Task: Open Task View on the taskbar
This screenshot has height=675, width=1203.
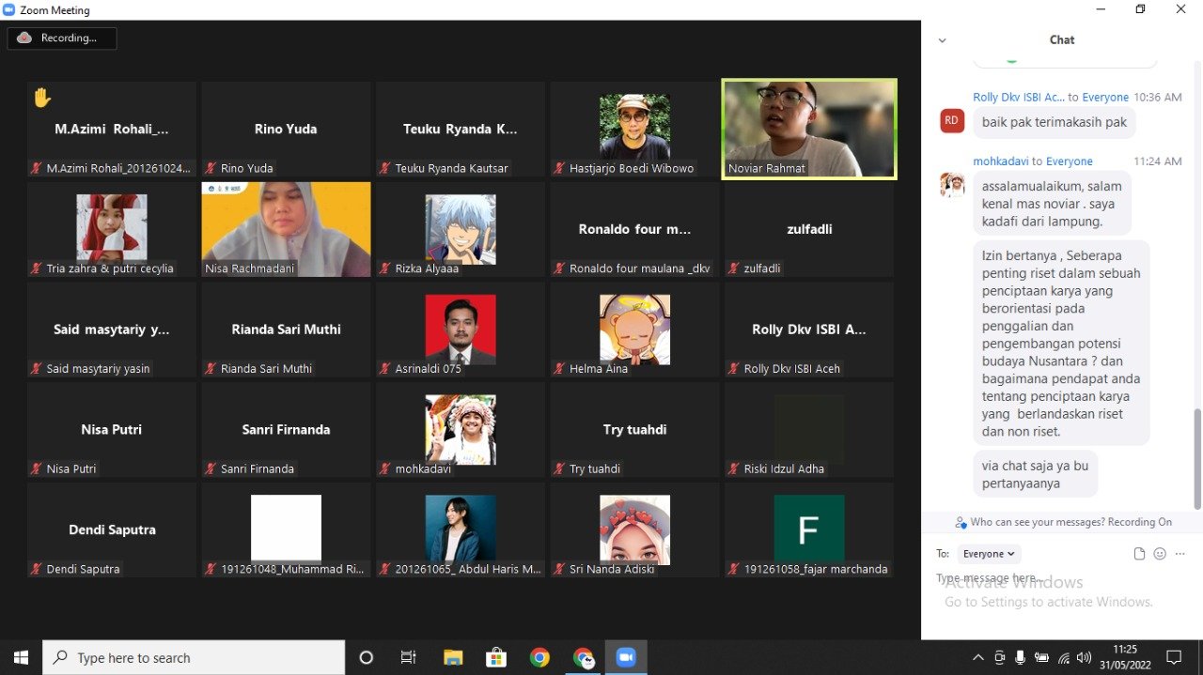Action: point(409,657)
